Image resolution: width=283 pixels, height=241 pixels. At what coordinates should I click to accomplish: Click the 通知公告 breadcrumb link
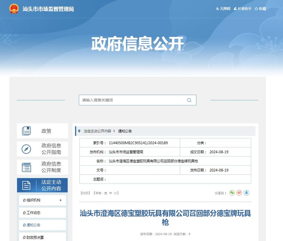125,131
